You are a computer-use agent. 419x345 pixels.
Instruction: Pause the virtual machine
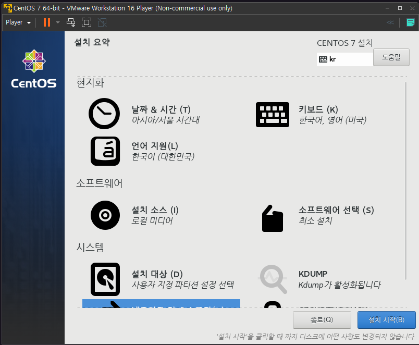click(x=47, y=22)
